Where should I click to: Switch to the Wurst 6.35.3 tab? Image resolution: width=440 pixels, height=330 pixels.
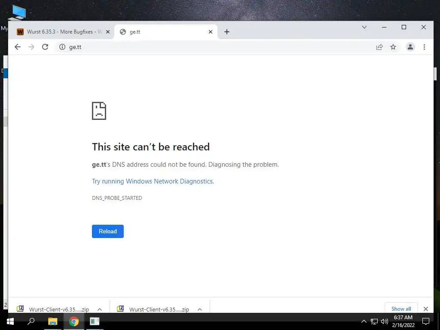[61, 32]
